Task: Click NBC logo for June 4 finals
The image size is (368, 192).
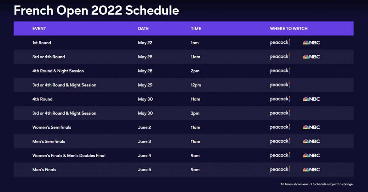Action: click(311, 155)
